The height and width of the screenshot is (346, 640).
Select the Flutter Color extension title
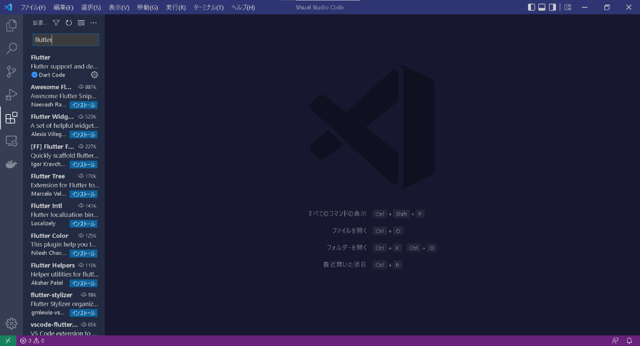tap(49, 236)
